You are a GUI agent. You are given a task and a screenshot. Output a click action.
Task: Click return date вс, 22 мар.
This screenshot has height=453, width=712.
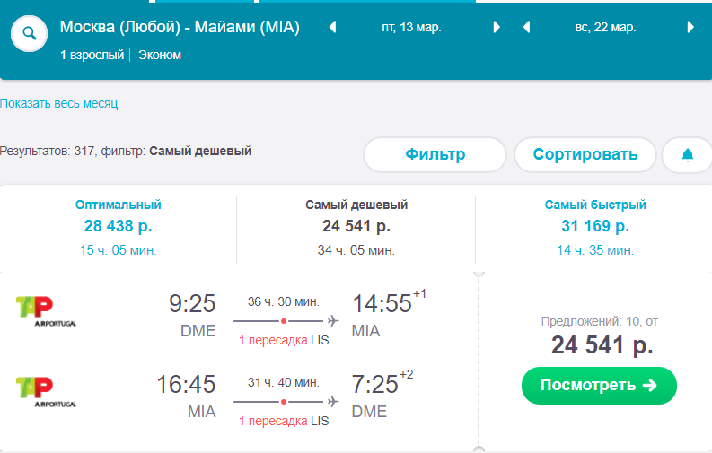coord(605,27)
